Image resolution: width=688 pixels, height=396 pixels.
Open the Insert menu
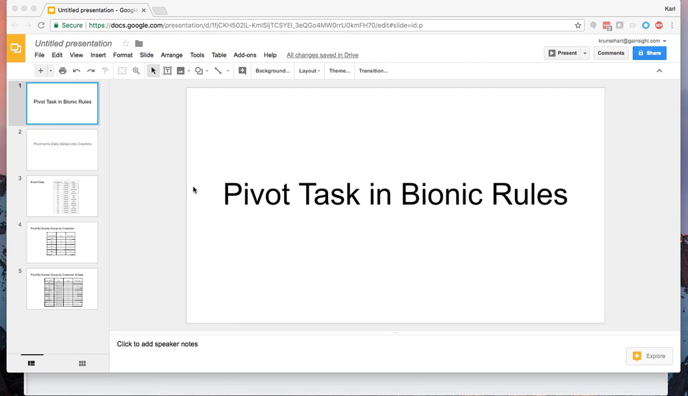tap(98, 55)
